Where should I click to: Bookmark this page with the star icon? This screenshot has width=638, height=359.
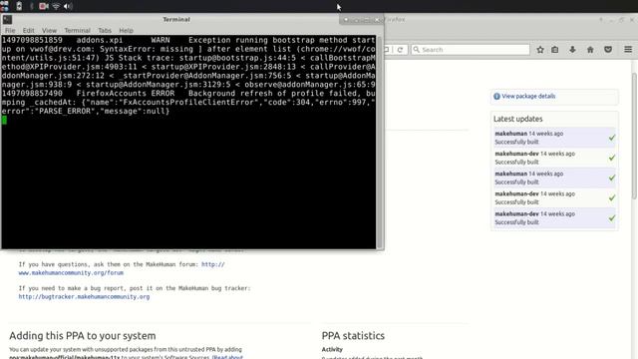click(540, 50)
